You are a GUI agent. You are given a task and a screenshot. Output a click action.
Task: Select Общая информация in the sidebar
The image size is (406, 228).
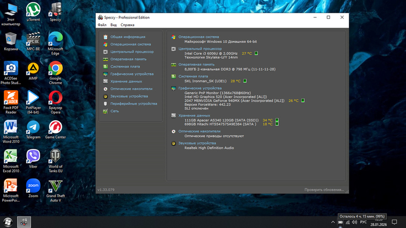(x=128, y=37)
